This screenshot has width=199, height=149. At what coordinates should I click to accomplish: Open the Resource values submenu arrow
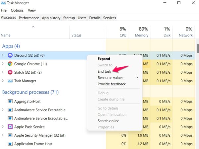(x=137, y=78)
